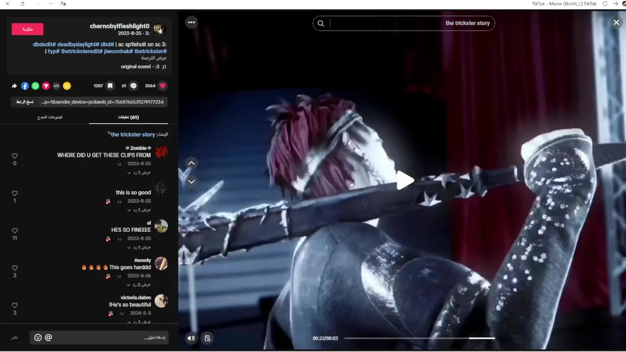Open more share options arrow

(14, 86)
